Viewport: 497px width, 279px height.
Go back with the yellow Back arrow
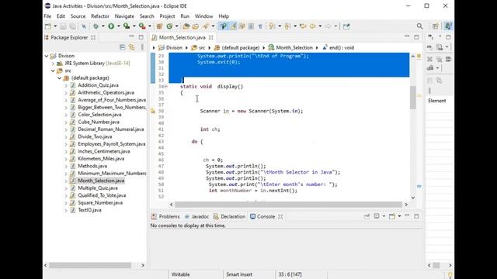[312, 26]
